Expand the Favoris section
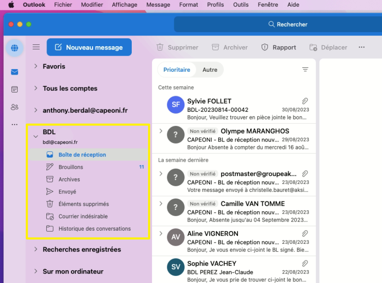Viewport: 382px width, 283px height. [x=36, y=66]
